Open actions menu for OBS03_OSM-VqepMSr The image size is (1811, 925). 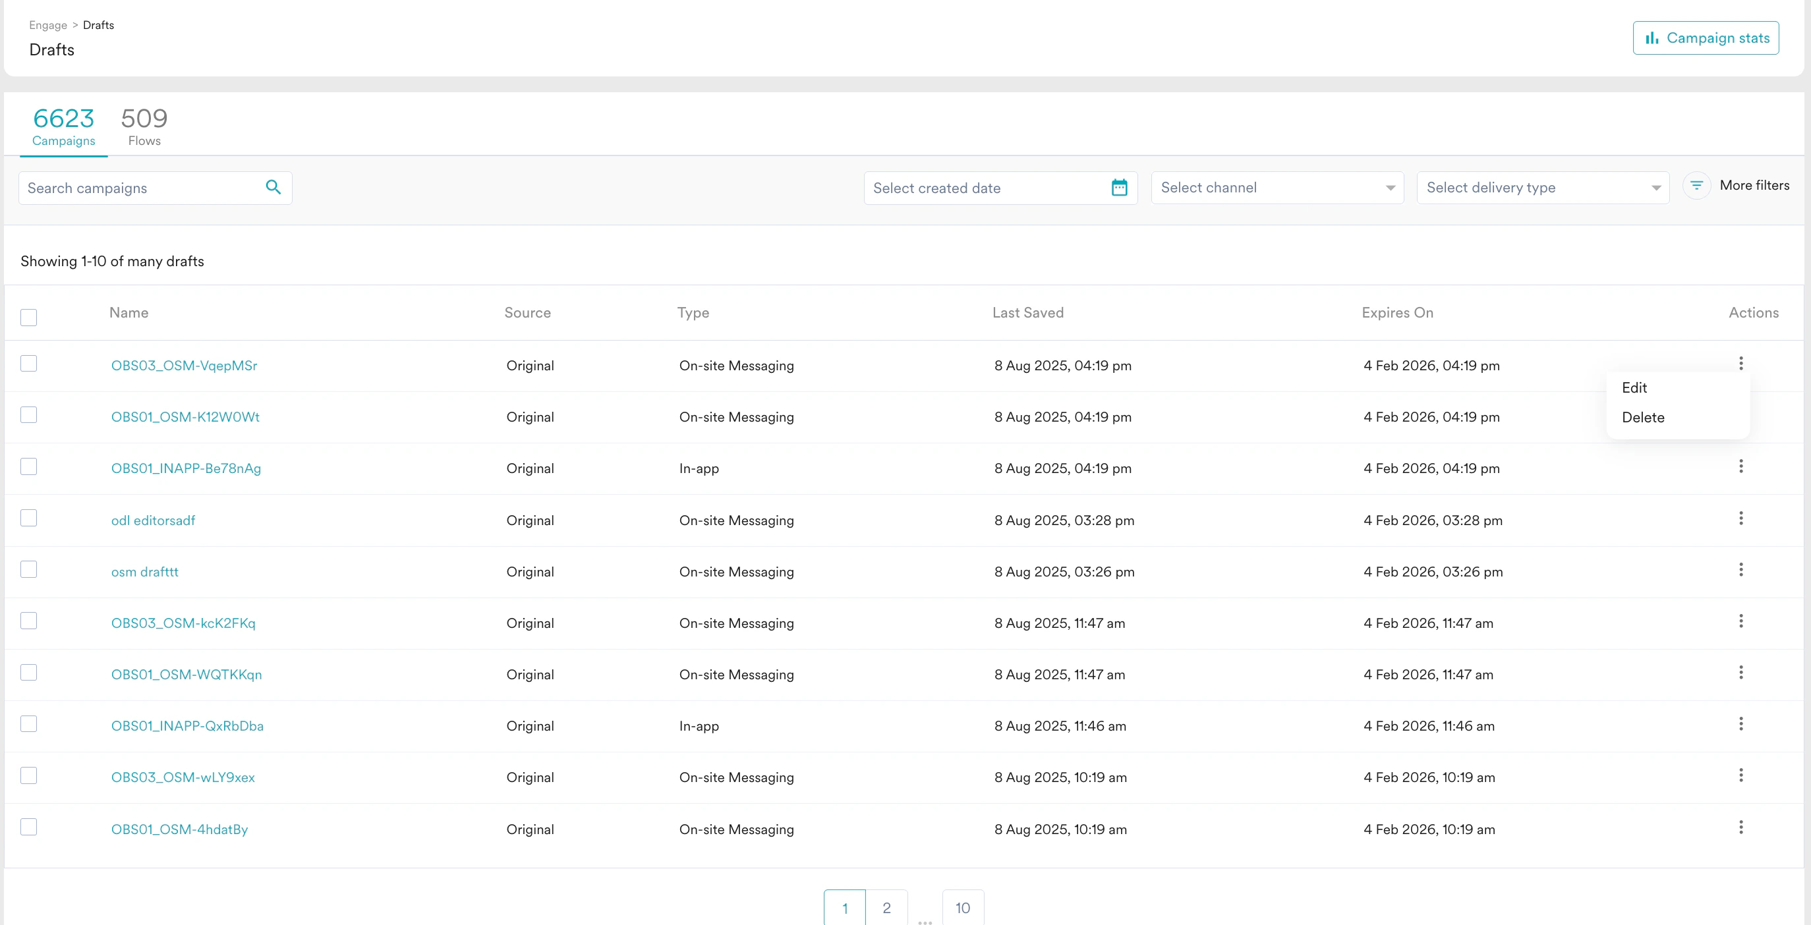click(1740, 364)
